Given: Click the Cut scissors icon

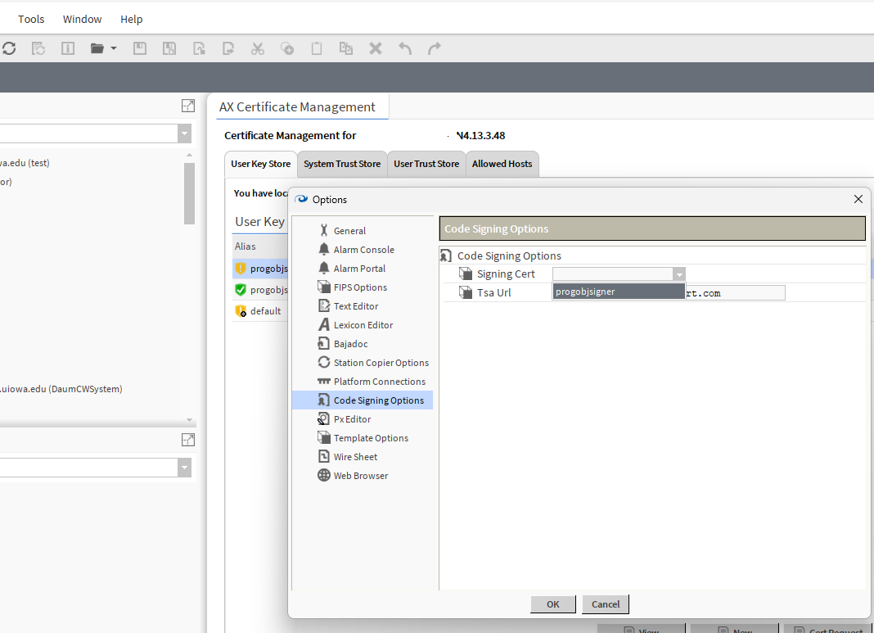Looking at the screenshot, I should point(258,48).
